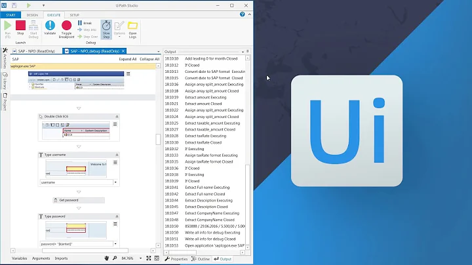Open the quick access toolbar dropdown
Image resolution: width=472 pixels, height=265 pixels.
pos(43,5)
